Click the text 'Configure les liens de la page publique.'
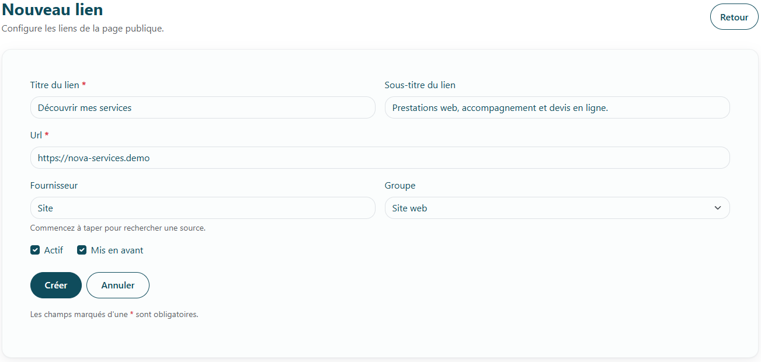Viewport: 761px width, 362px height. pyautogui.click(x=83, y=28)
